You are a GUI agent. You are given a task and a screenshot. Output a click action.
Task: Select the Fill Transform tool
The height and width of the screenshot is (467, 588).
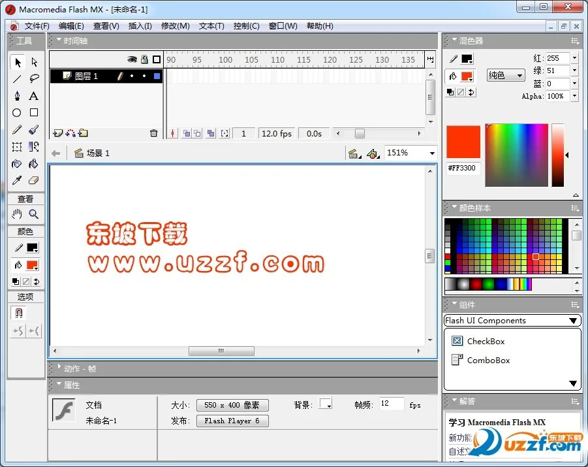(34, 147)
